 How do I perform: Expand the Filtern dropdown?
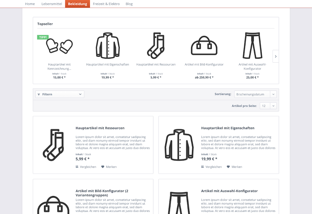click(x=60, y=94)
